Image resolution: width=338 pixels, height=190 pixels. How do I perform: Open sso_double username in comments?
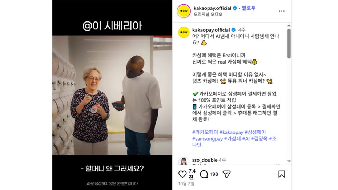[205, 160]
